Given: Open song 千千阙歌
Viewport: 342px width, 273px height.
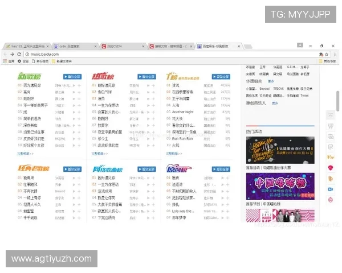Looking at the screenshot, I should tap(30, 218).
